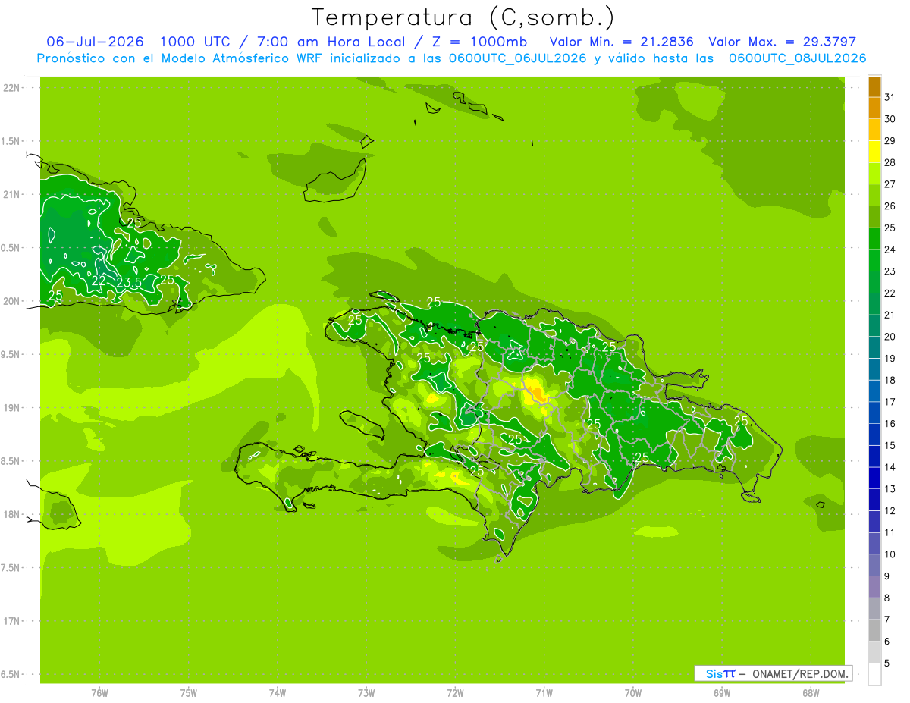Click the purple 9 legend color band
Viewport: 910px width, 703px height.
coord(874,566)
